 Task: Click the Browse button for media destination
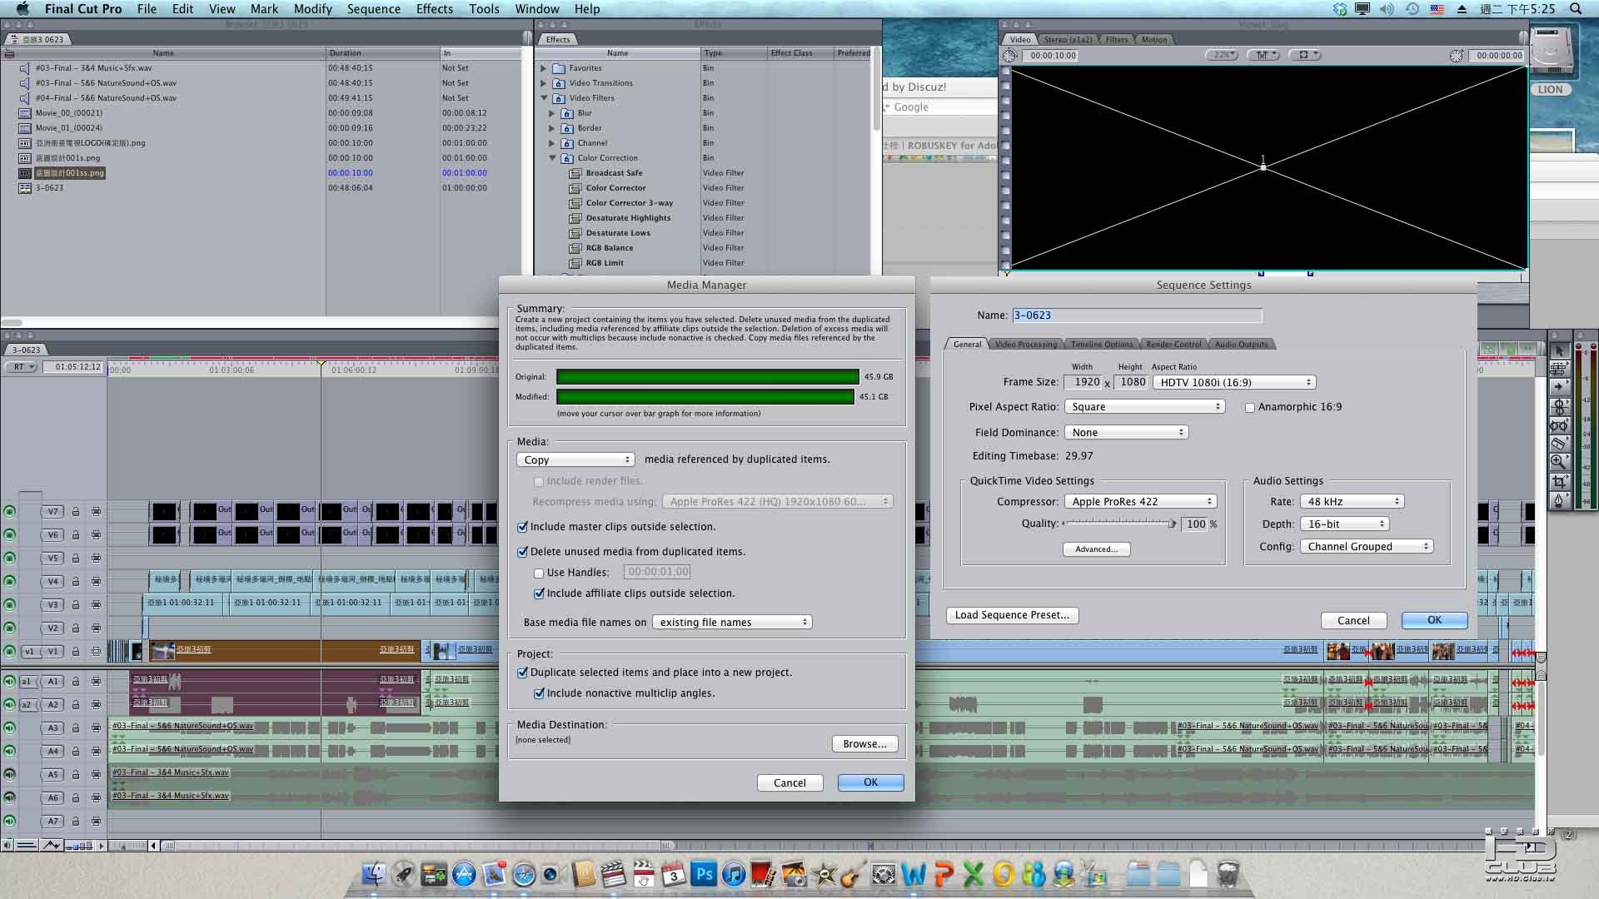864,744
